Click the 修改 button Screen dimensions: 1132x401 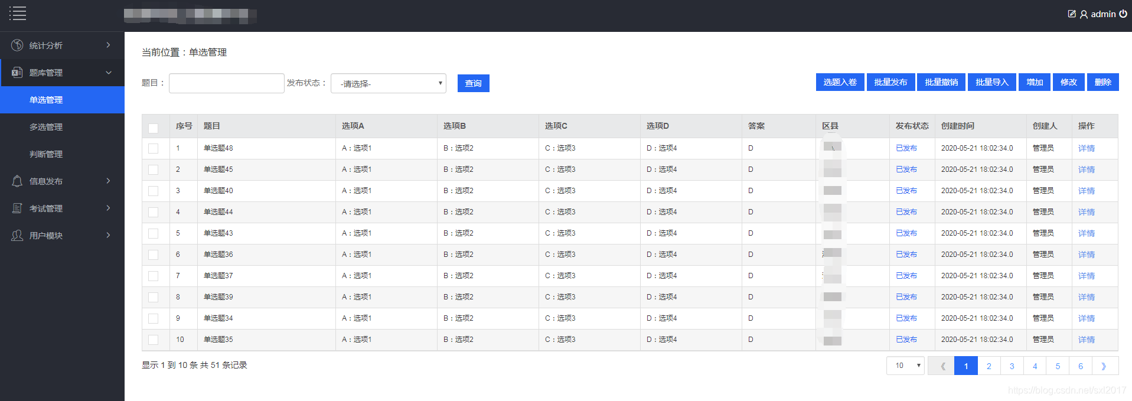click(x=1069, y=82)
